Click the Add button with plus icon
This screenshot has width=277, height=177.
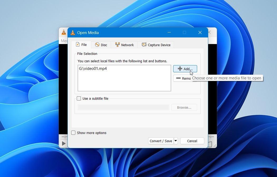(x=185, y=69)
